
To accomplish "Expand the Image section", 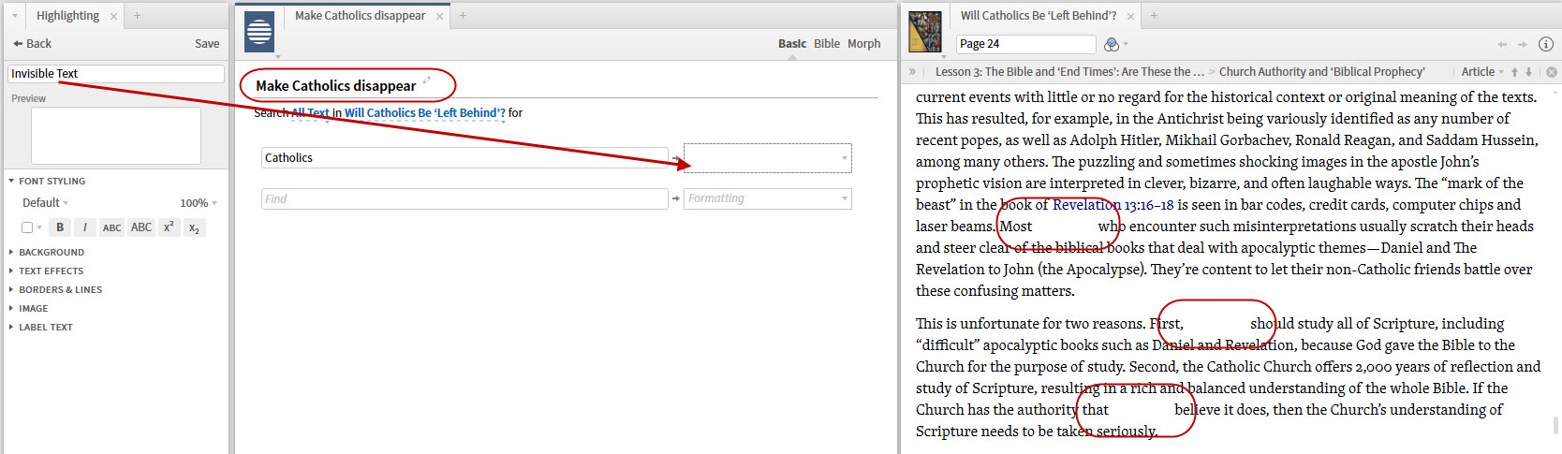I will (x=28, y=309).
